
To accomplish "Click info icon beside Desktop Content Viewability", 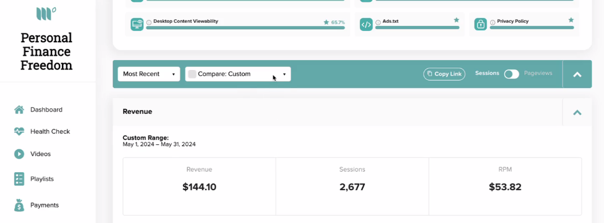I will click(x=149, y=22).
